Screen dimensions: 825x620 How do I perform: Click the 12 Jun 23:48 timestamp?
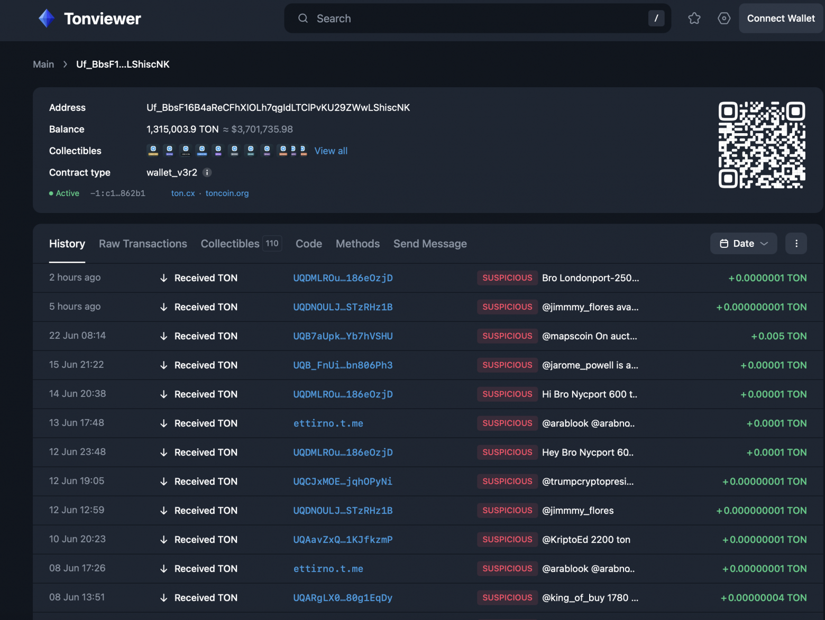pos(78,452)
